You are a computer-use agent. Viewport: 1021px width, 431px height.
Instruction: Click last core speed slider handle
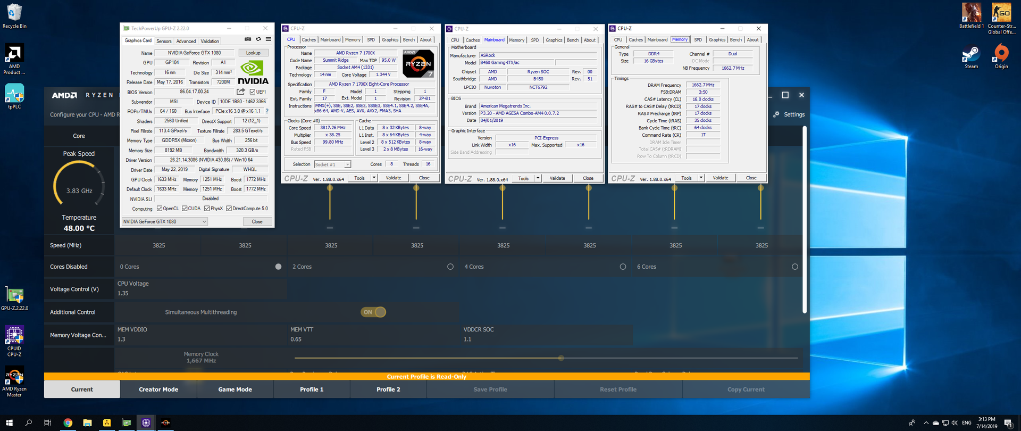[x=761, y=188]
